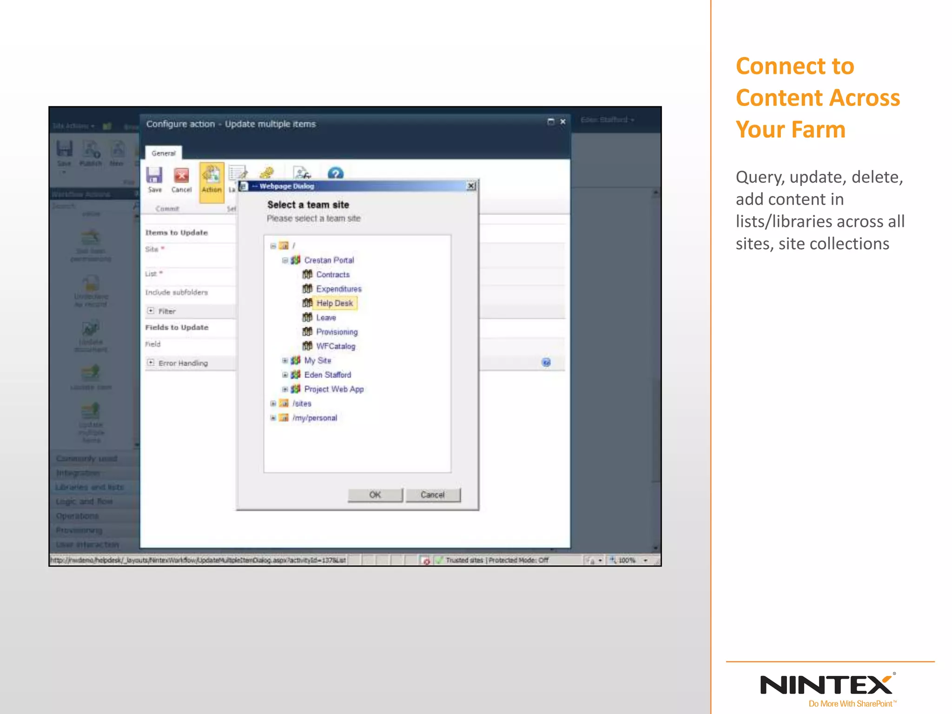Maximize the Configure action dialog
Screen dimensions: 952x714
[x=551, y=122]
